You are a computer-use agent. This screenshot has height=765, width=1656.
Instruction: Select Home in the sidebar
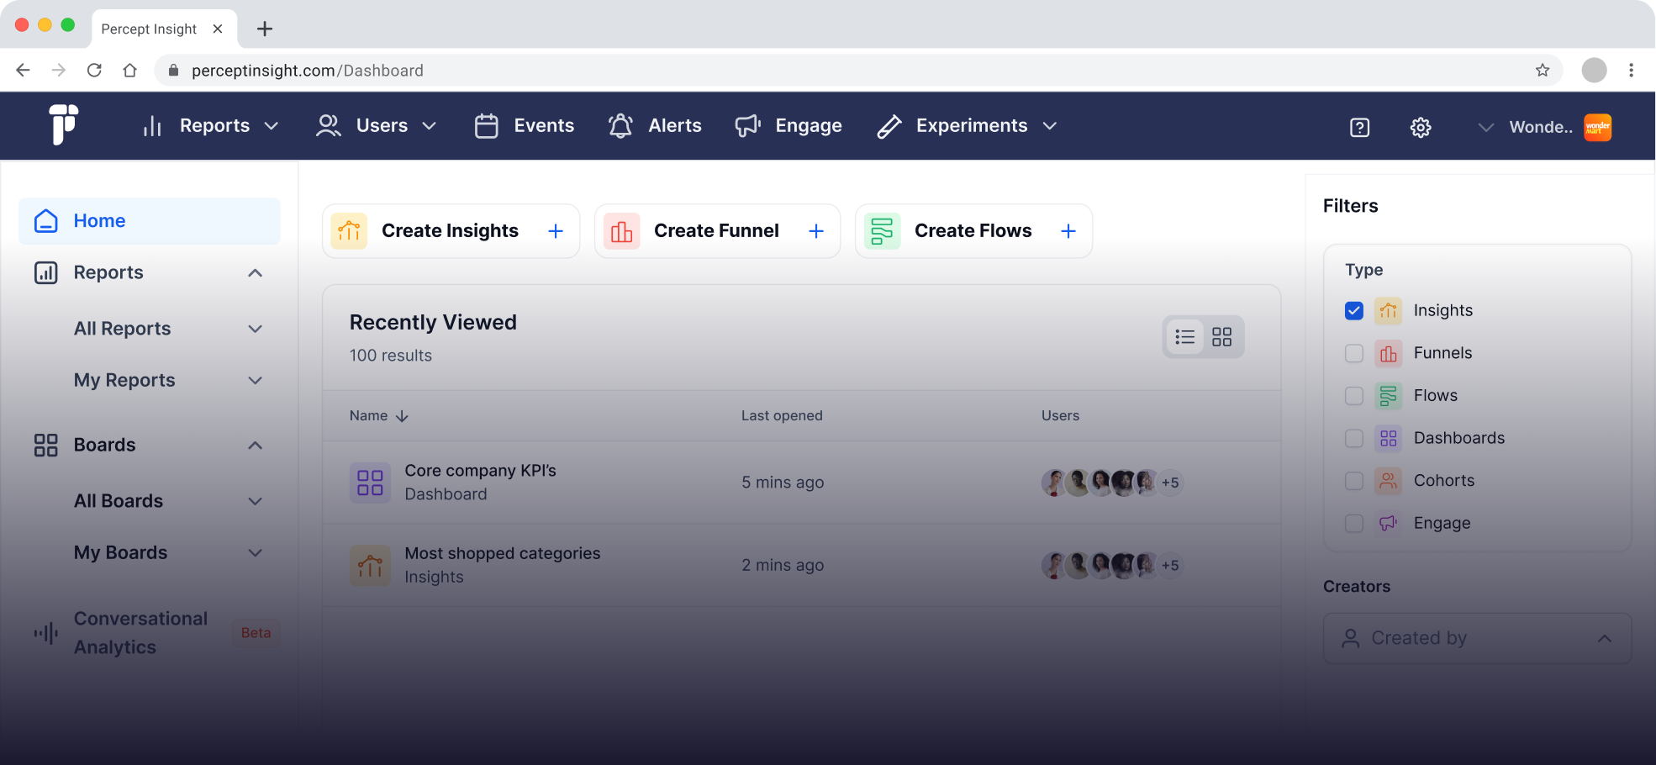[x=150, y=221]
